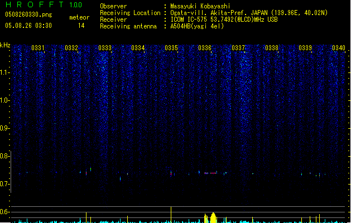Click the 0334 time marker
Image resolution: width=351 pixels, height=223 pixels.
click(x=138, y=48)
